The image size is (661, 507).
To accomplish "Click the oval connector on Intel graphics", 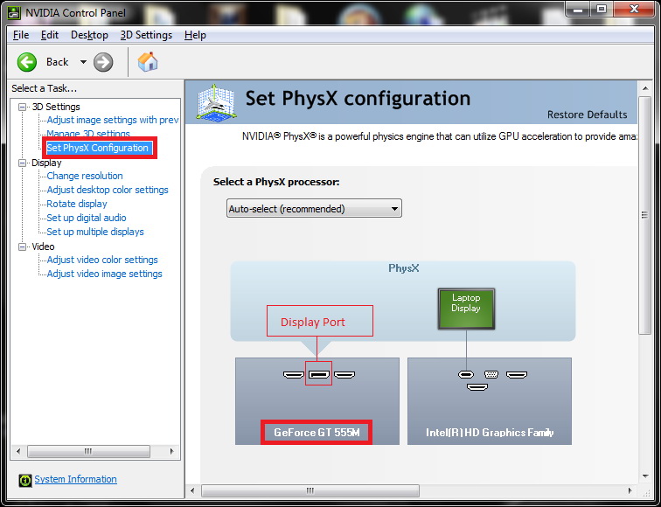I will click(x=466, y=374).
